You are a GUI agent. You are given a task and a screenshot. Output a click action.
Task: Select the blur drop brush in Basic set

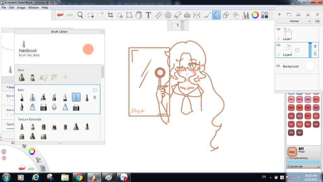(x=54, y=107)
